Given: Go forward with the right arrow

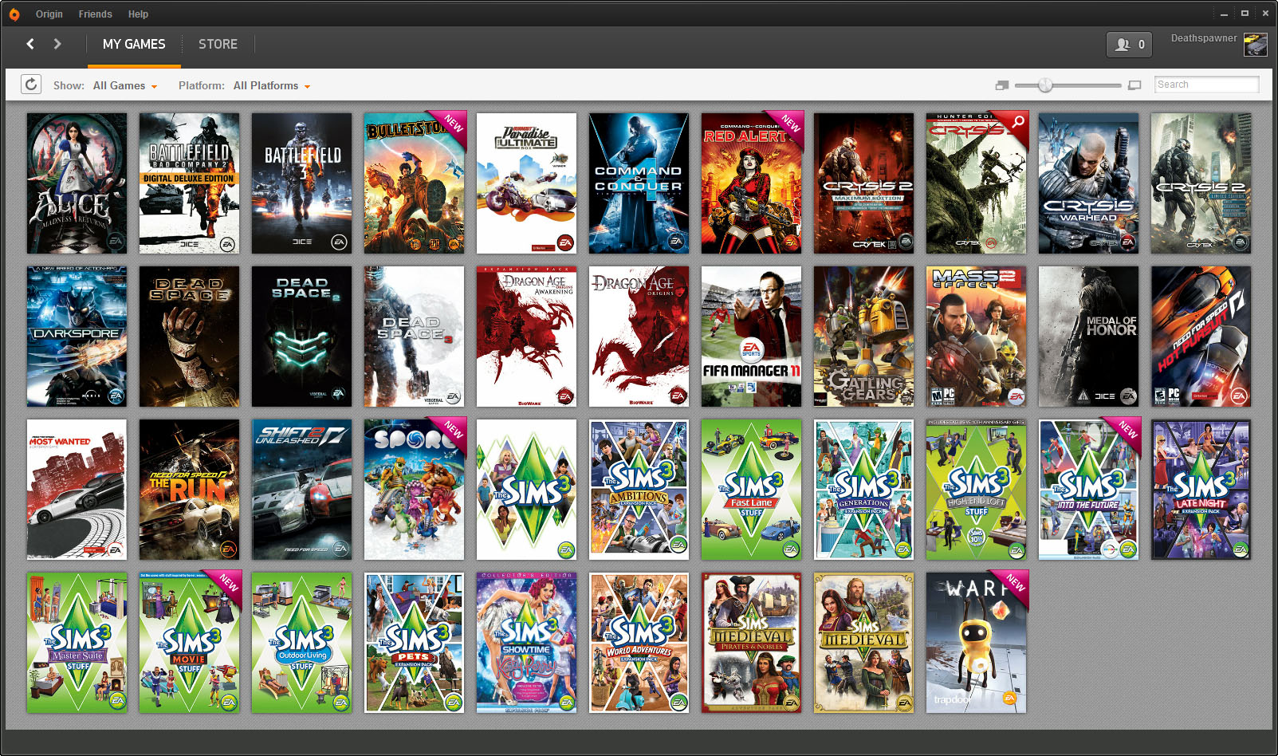Looking at the screenshot, I should coord(57,44).
